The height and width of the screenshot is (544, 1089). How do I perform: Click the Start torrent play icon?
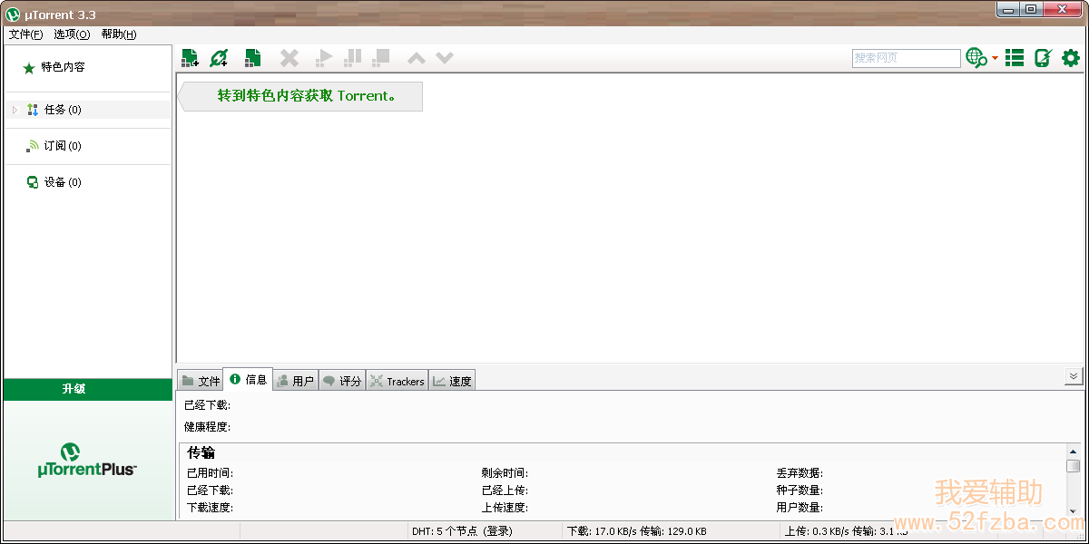(324, 58)
